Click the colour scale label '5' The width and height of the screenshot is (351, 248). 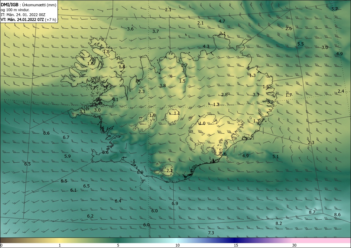pyautogui.click(x=118, y=246)
